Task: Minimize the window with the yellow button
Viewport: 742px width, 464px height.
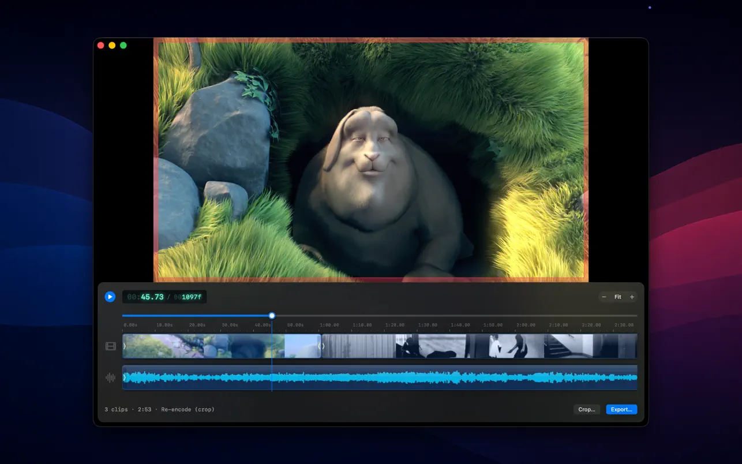Action: tap(112, 45)
